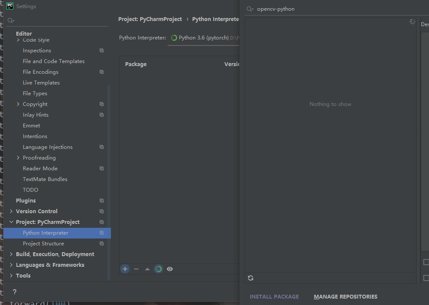
Task: Click the project-level icon beside Language Injections
Action: 101,147
